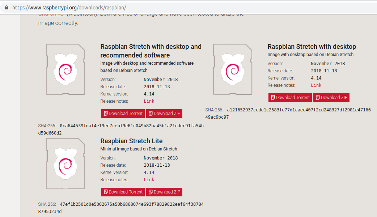Click 'image correctly.' paragraph text
377x217 pixels.
58,23
